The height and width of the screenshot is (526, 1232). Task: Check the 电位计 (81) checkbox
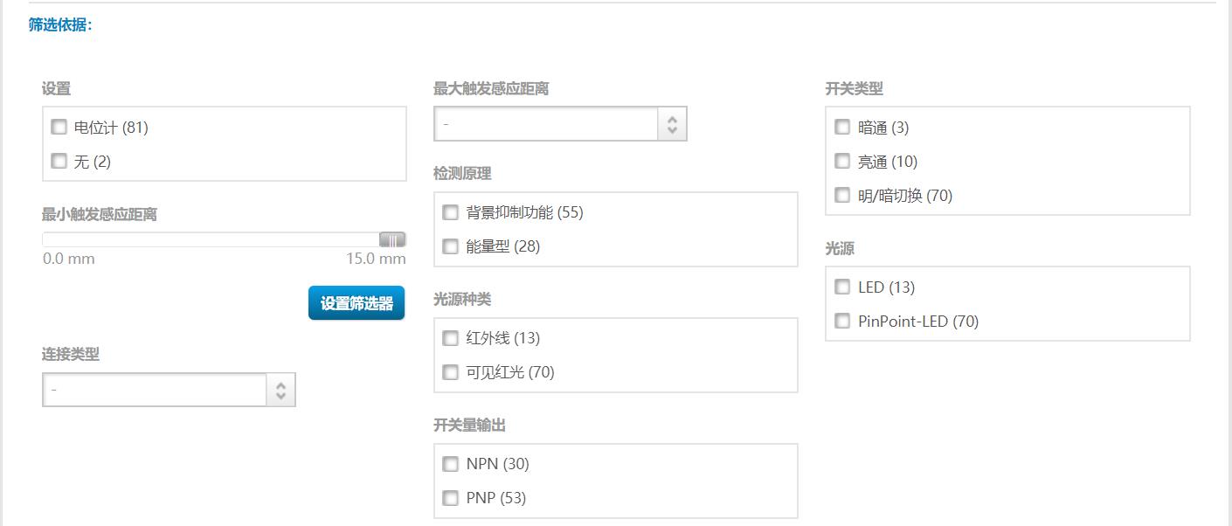click(59, 127)
